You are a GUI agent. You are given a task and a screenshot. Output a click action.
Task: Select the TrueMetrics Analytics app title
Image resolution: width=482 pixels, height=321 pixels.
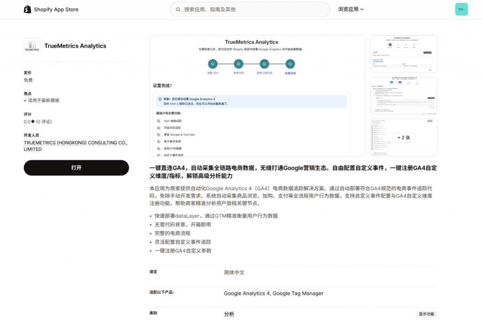coord(75,46)
